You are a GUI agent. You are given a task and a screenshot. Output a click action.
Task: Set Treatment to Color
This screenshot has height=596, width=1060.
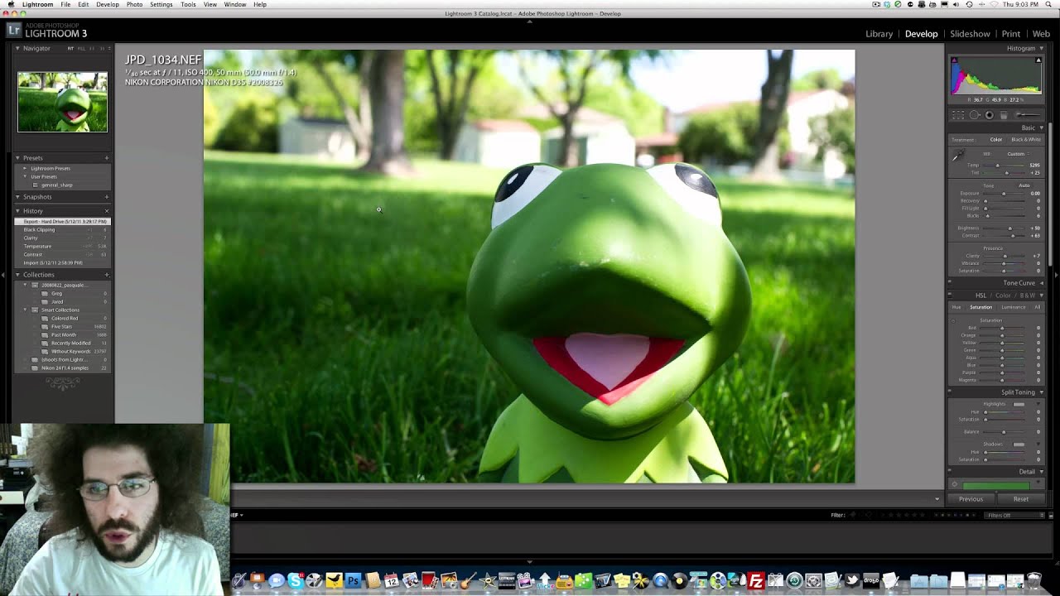(x=996, y=140)
